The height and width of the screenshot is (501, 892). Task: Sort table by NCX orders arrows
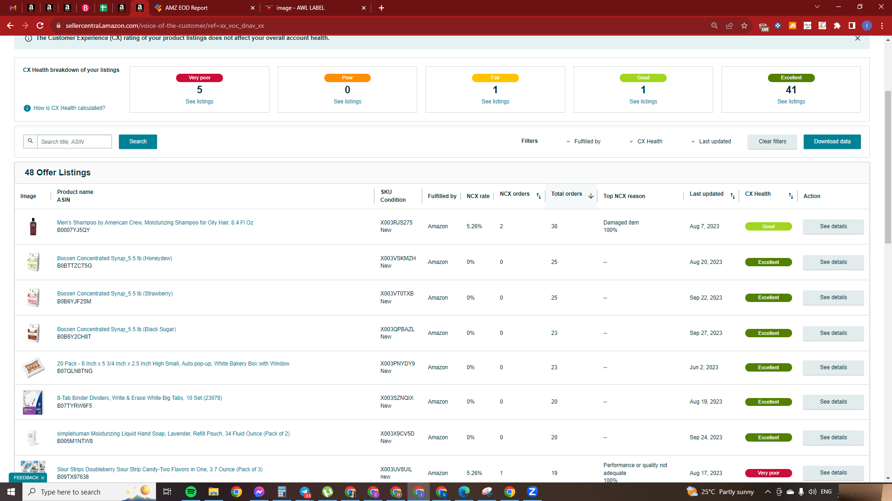(539, 196)
